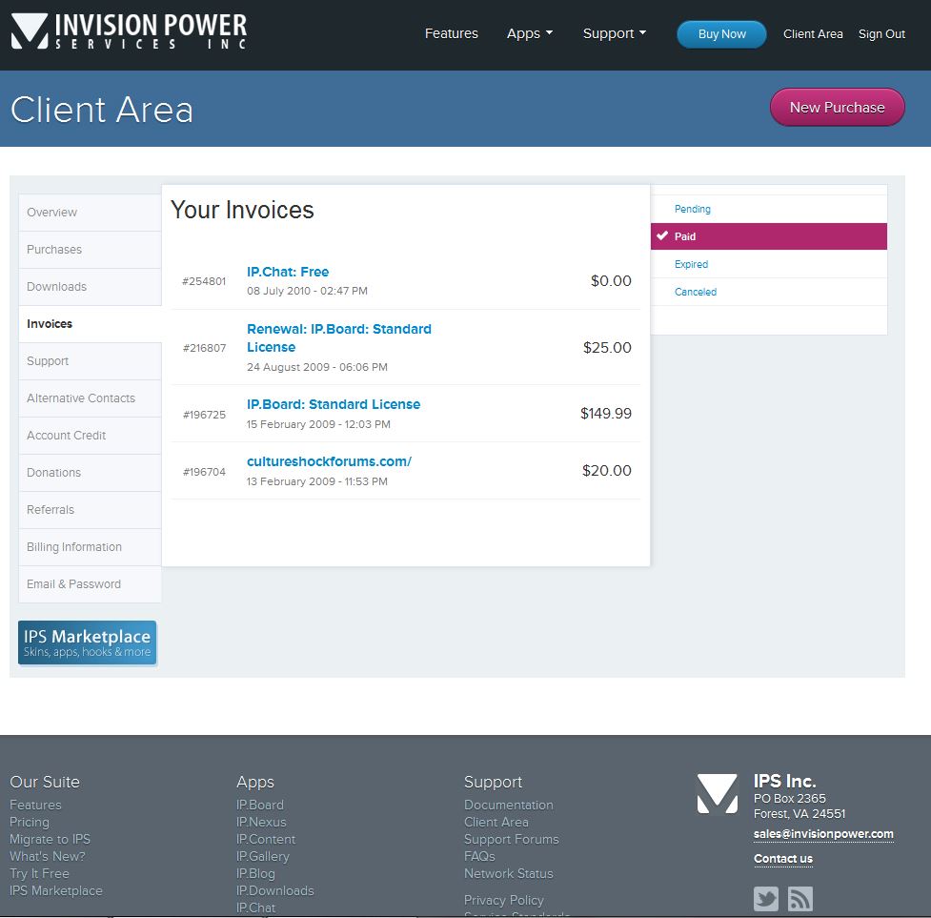The image size is (931, 918).
Task: Filter invoices by Expired status
Action: click(x=769, y=264)
